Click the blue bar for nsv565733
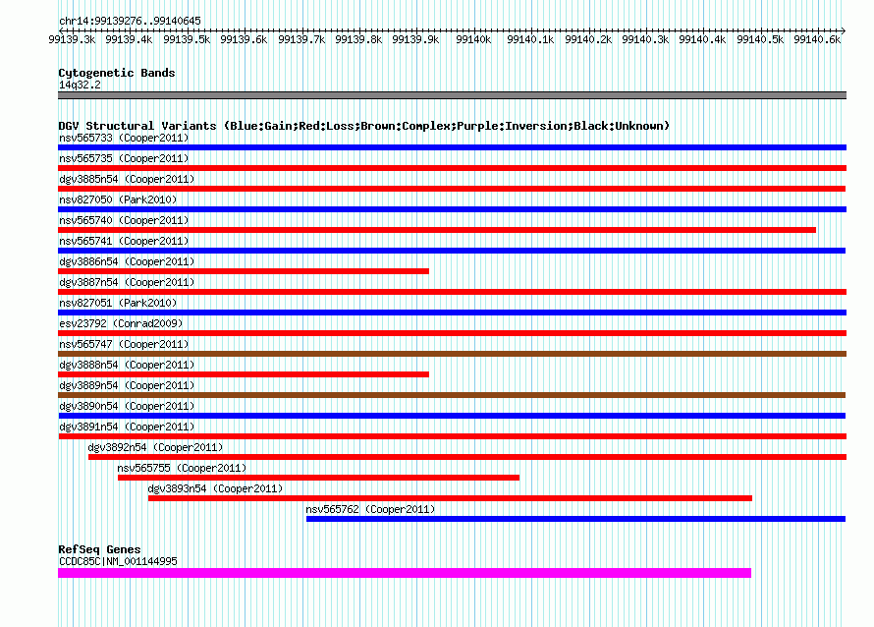Screen dimensions: 874x627 [x=452, y=147]
